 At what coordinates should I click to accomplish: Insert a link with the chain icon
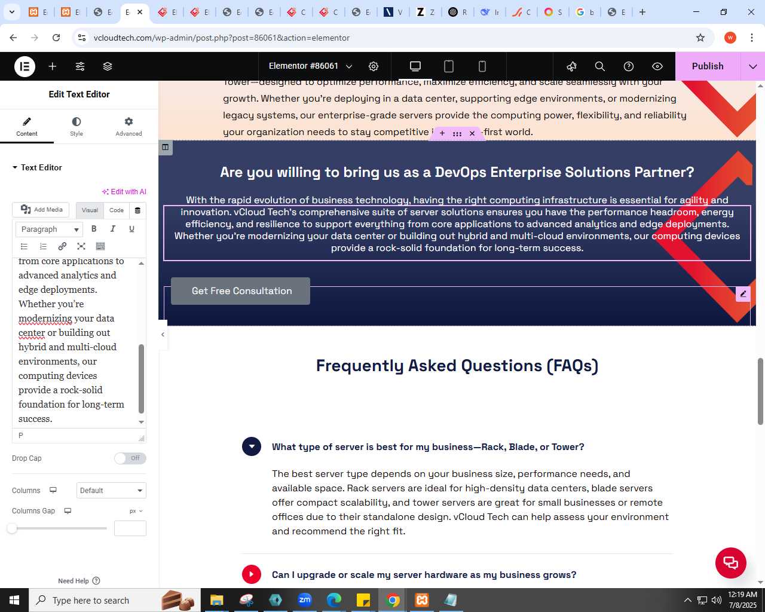pos(62,246)
